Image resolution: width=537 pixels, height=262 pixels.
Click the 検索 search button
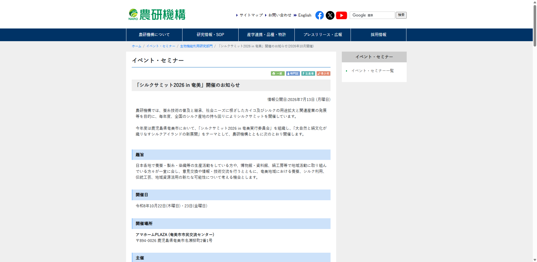(401, 15)
